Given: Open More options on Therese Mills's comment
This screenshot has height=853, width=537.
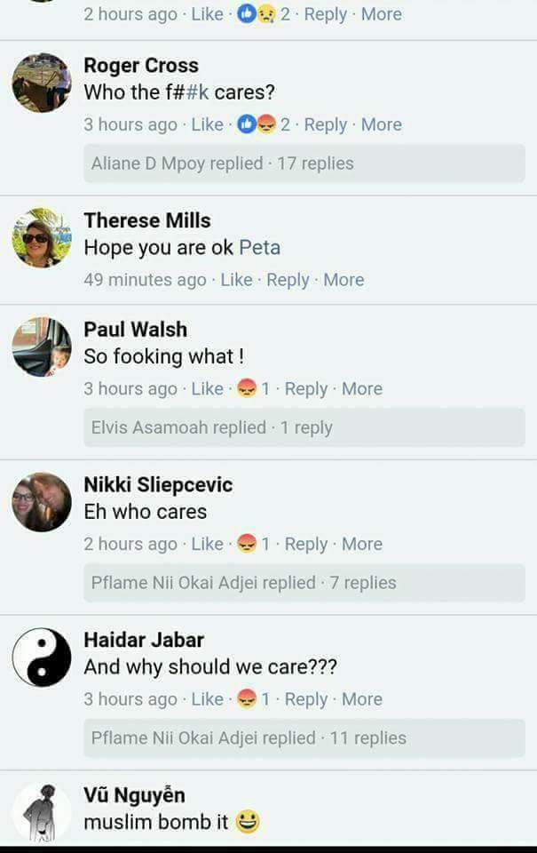Looking at the screenshot, I should tap(344, 280).
